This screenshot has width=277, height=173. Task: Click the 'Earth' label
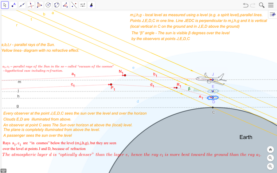[x=246, y=137]
